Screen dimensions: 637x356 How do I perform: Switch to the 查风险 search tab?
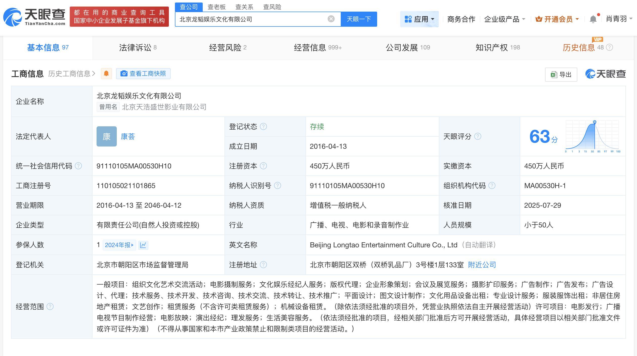click(272, 7)
